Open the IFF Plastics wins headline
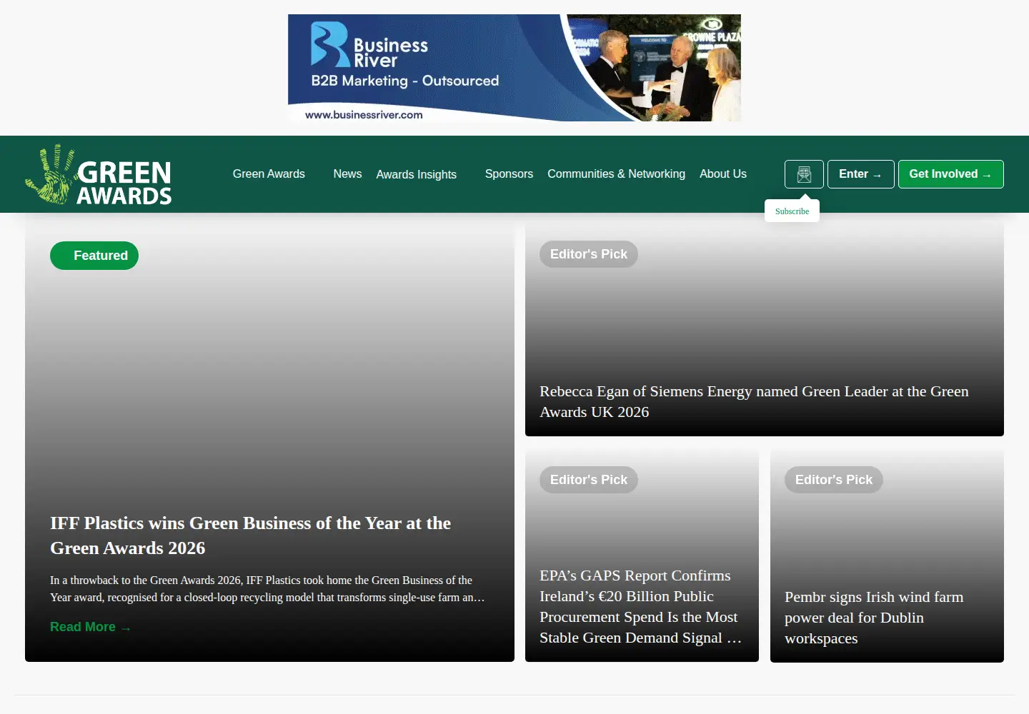1029x714 pixels. point(250,535)
